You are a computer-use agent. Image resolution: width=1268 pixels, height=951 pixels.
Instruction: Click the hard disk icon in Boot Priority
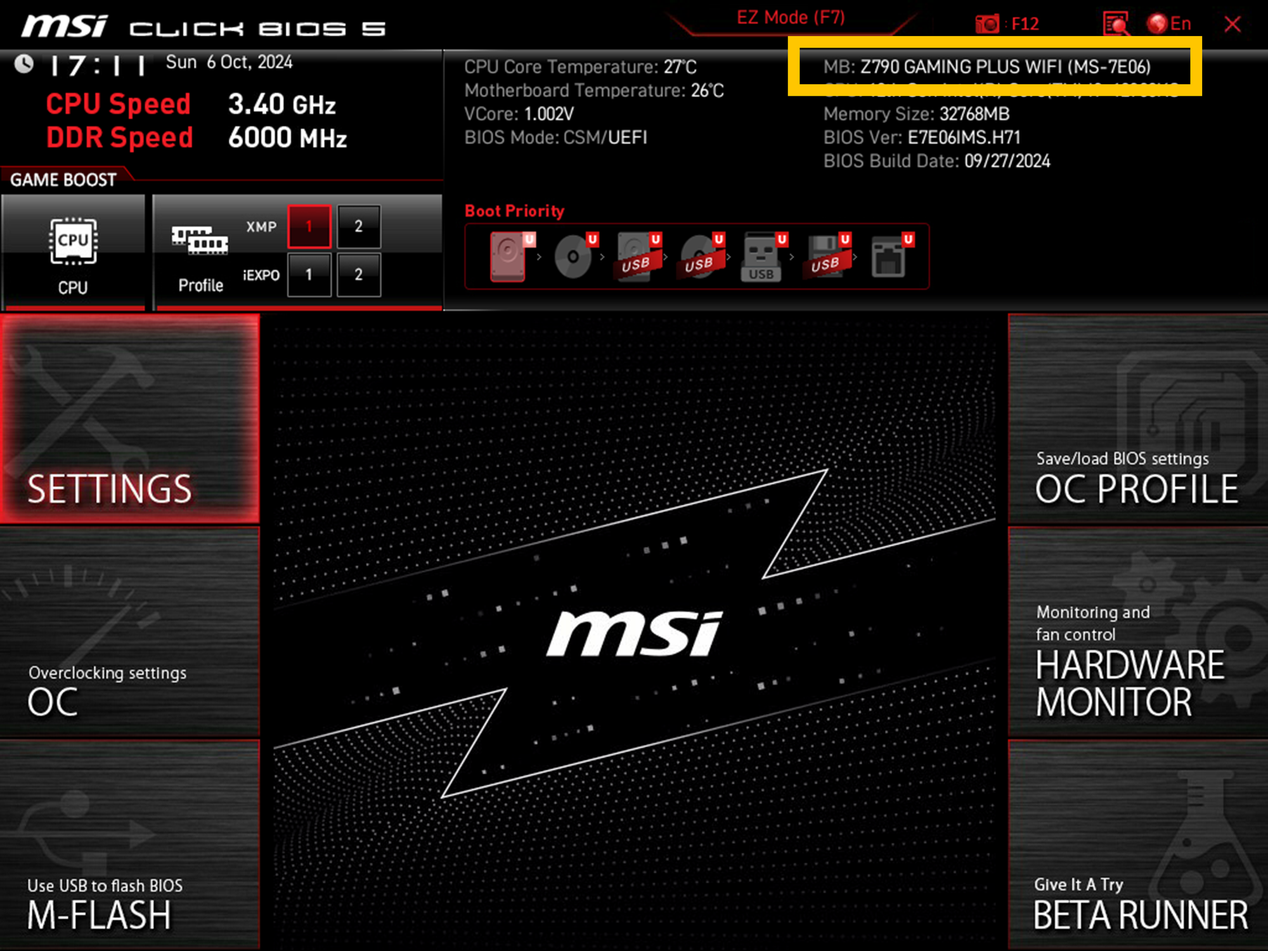pos(507,257)
